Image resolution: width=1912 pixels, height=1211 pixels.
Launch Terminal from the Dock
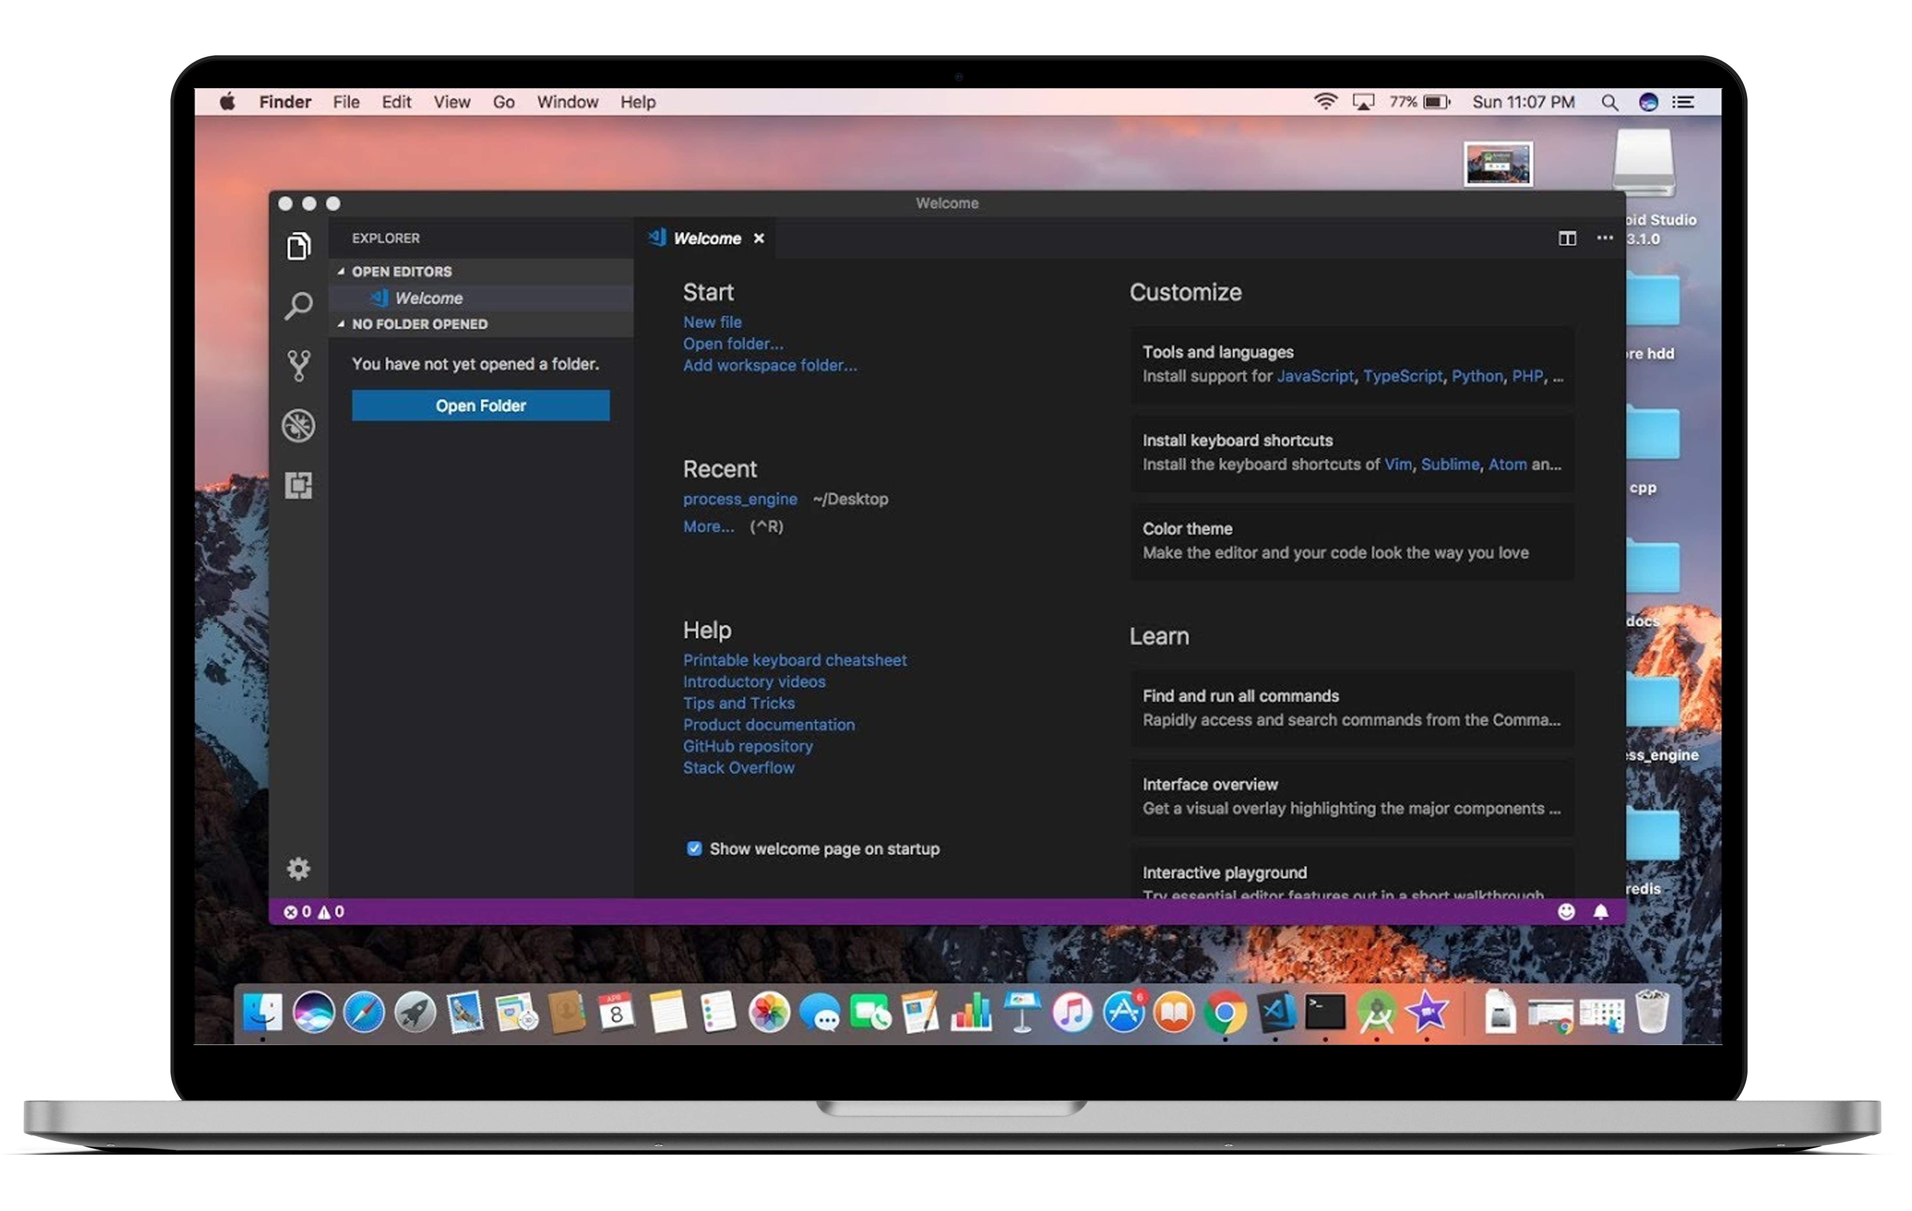(1325, 1013)
